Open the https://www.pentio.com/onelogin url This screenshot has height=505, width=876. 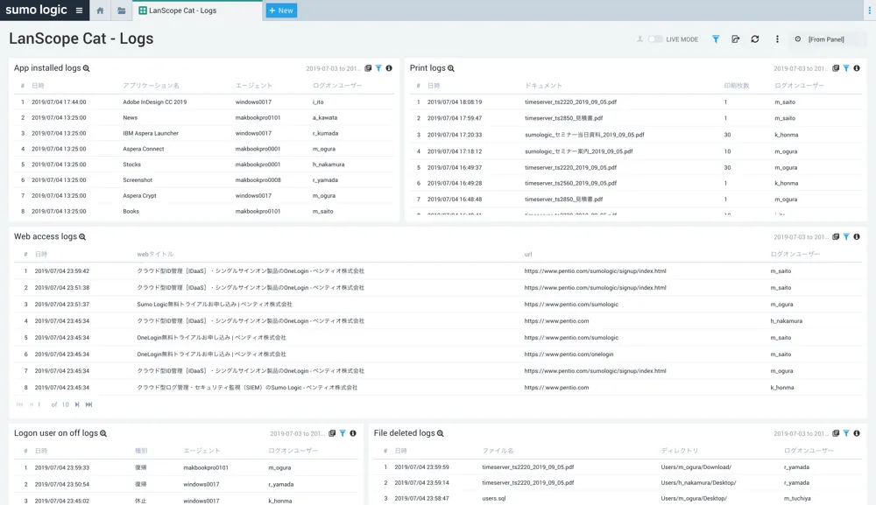(x=569, y=354)
